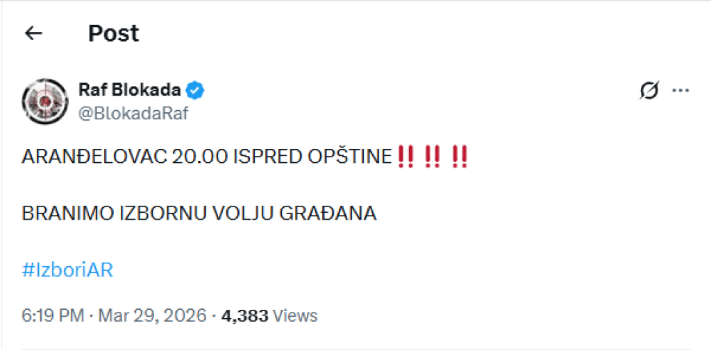Open the Raf Blokada display name
711x350 pixels.
click(130, 90)
